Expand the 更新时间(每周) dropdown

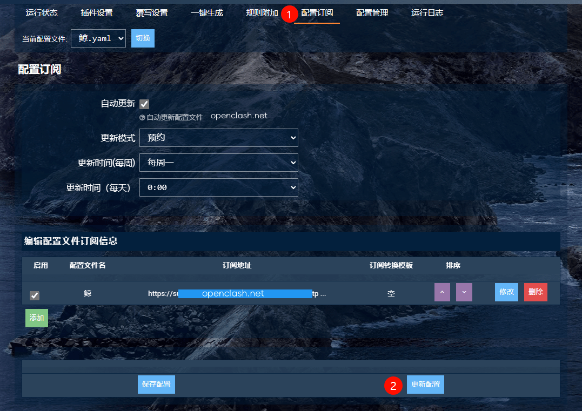click(x=218, y=163)
